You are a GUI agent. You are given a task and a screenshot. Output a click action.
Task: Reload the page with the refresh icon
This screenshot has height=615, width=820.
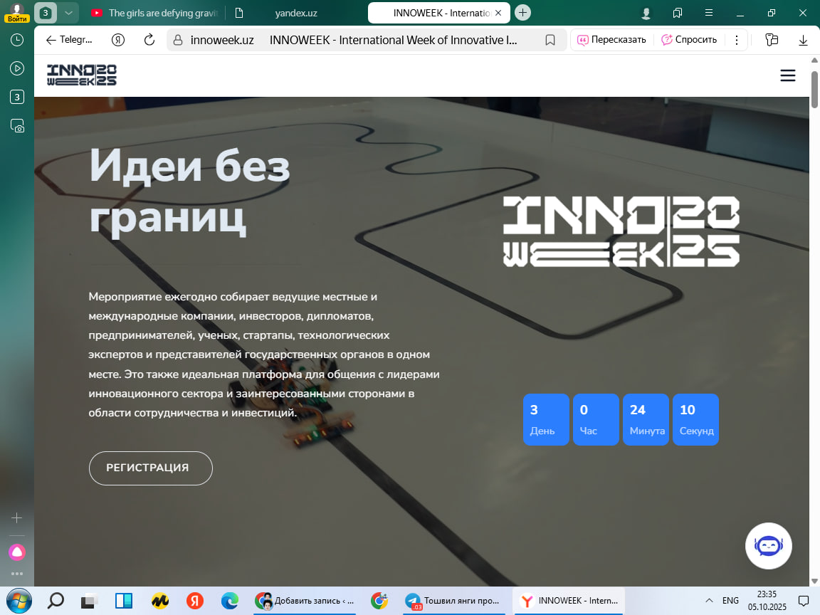[x=149, y=40]
